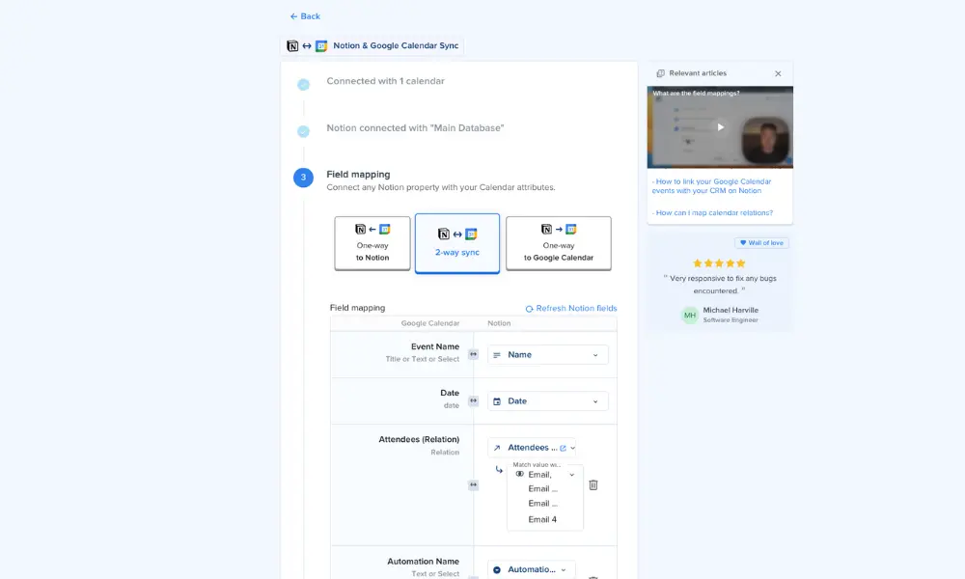Click the Google Calendar logo in the sync title

point(321,45)
